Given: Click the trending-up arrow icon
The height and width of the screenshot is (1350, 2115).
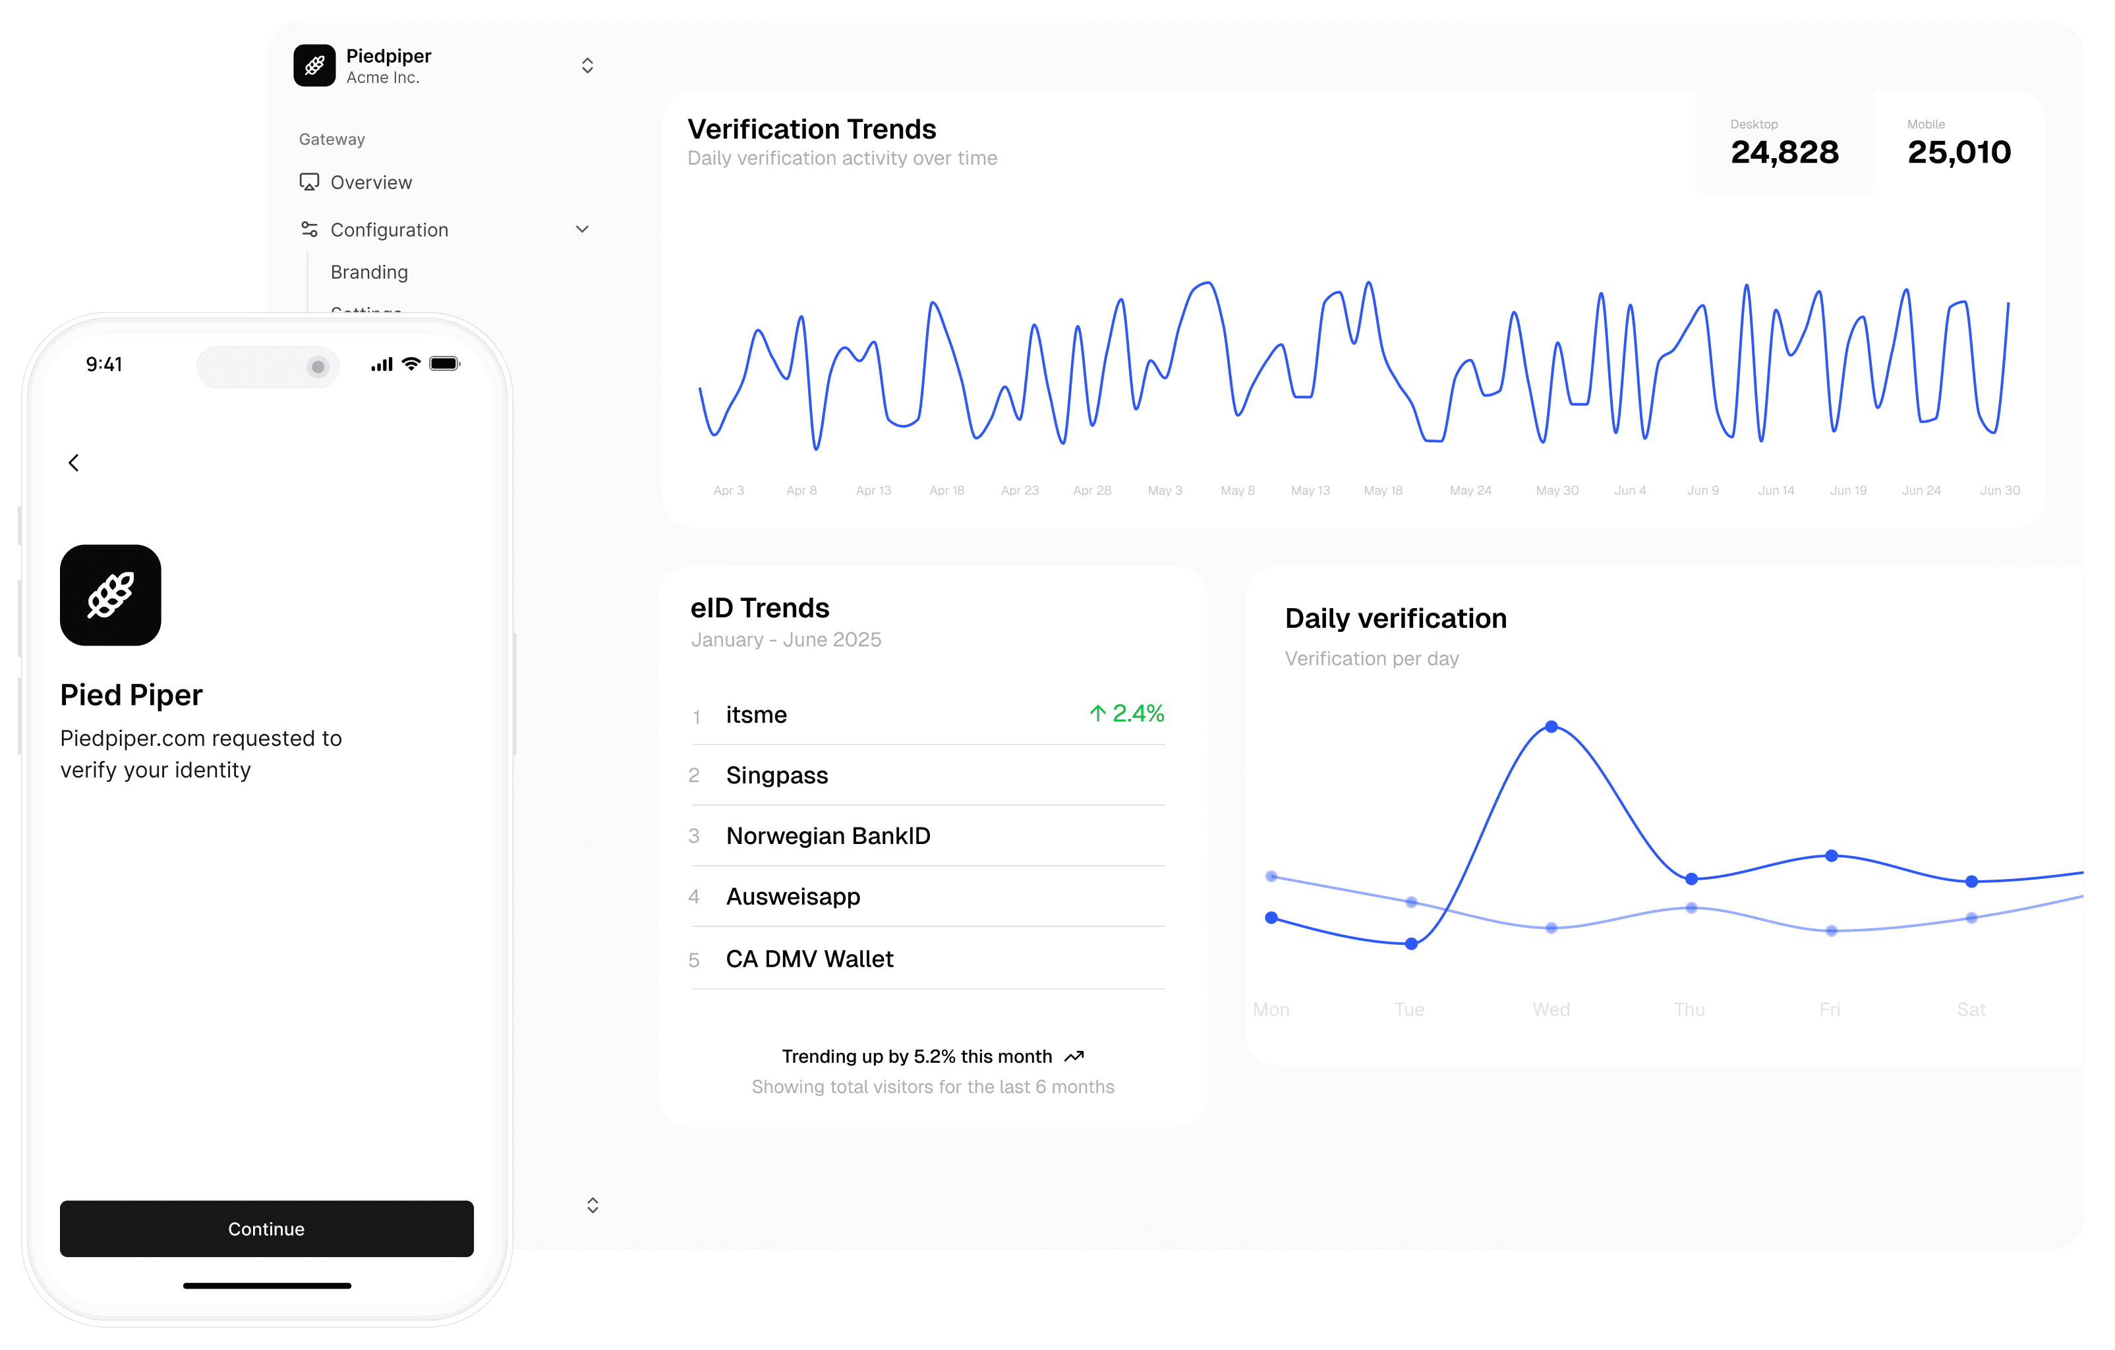Looking at the screenshot, I should point(1074,1057).
